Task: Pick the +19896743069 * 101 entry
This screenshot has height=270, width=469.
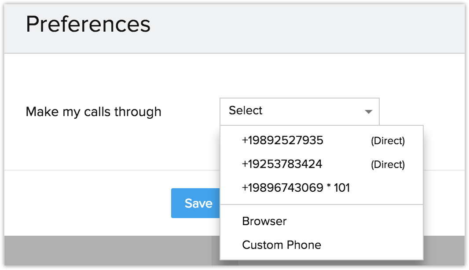Action: 296,188
